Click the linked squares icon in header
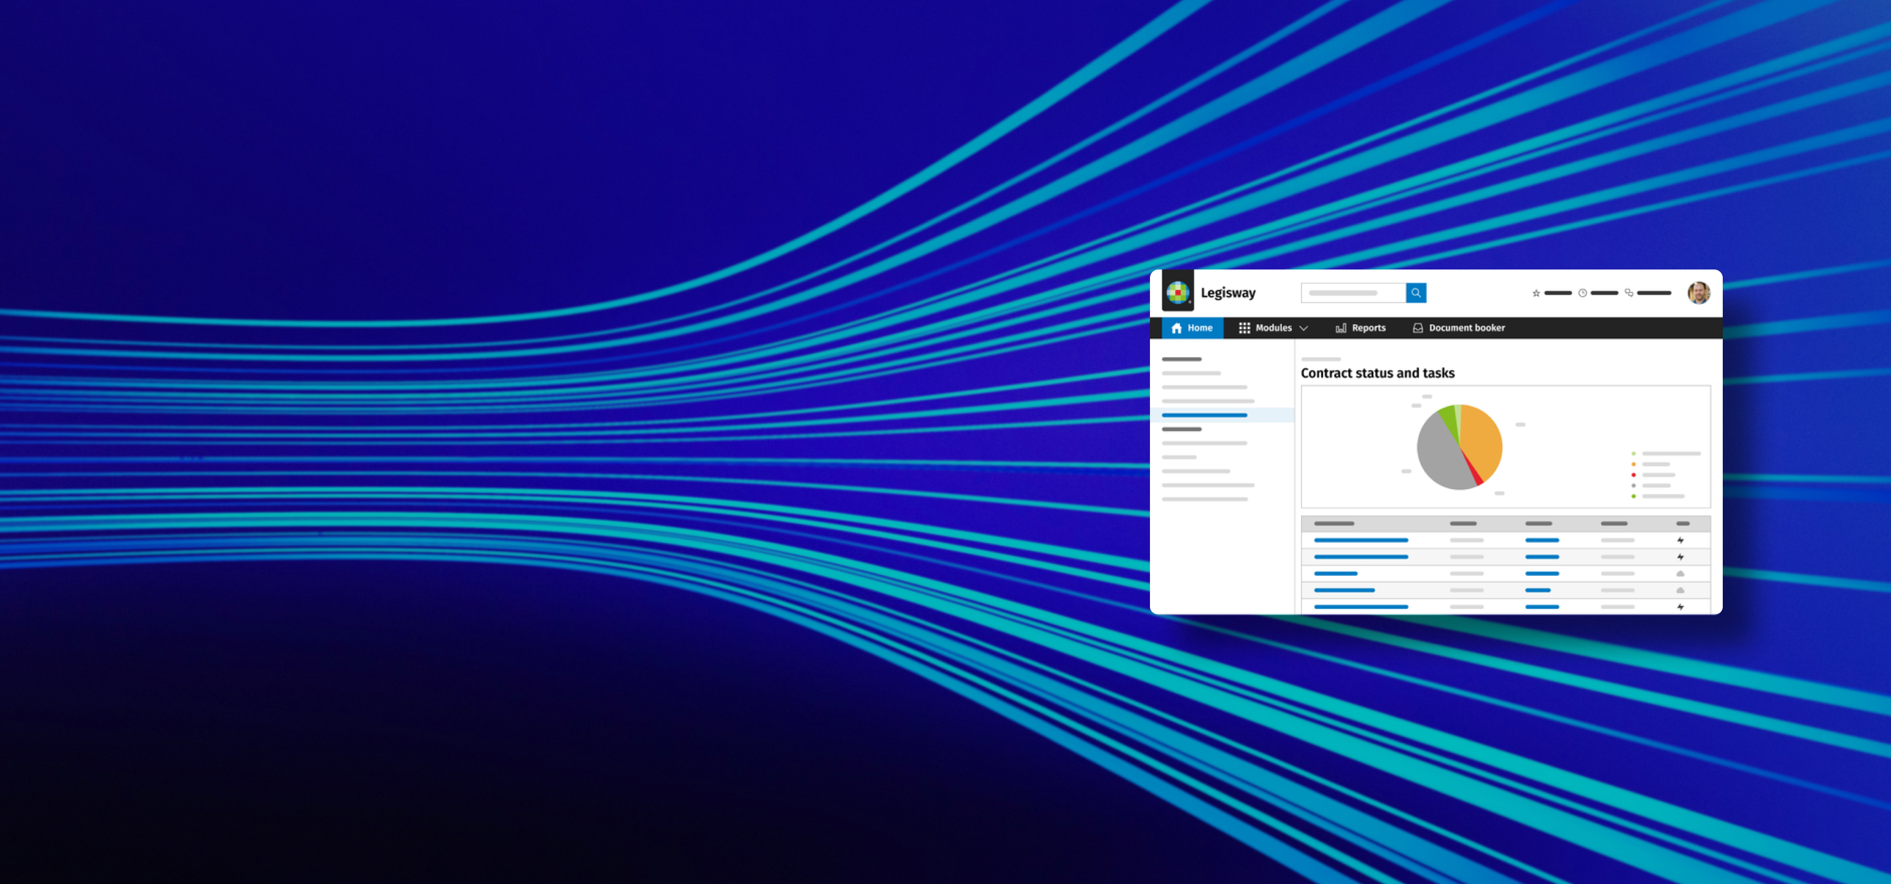The image size is (1891, 884). coord(1629,293)
